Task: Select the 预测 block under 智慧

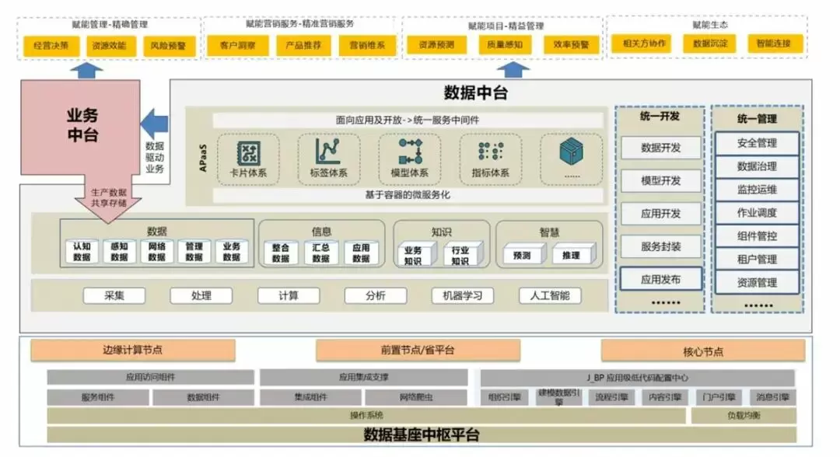Action: point(522,255)
